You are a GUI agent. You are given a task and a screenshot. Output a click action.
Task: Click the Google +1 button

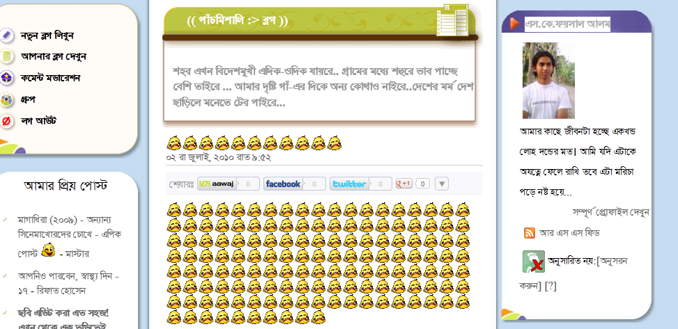[x=404, y=184]
